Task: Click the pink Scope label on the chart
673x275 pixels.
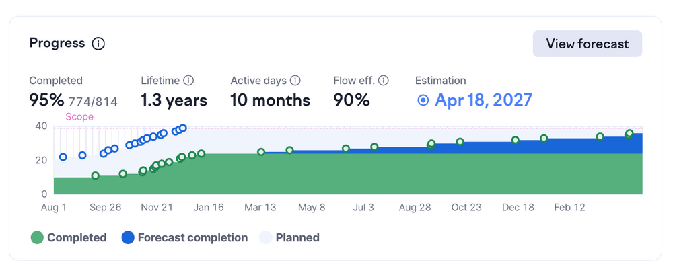Action: pos(79,117)
